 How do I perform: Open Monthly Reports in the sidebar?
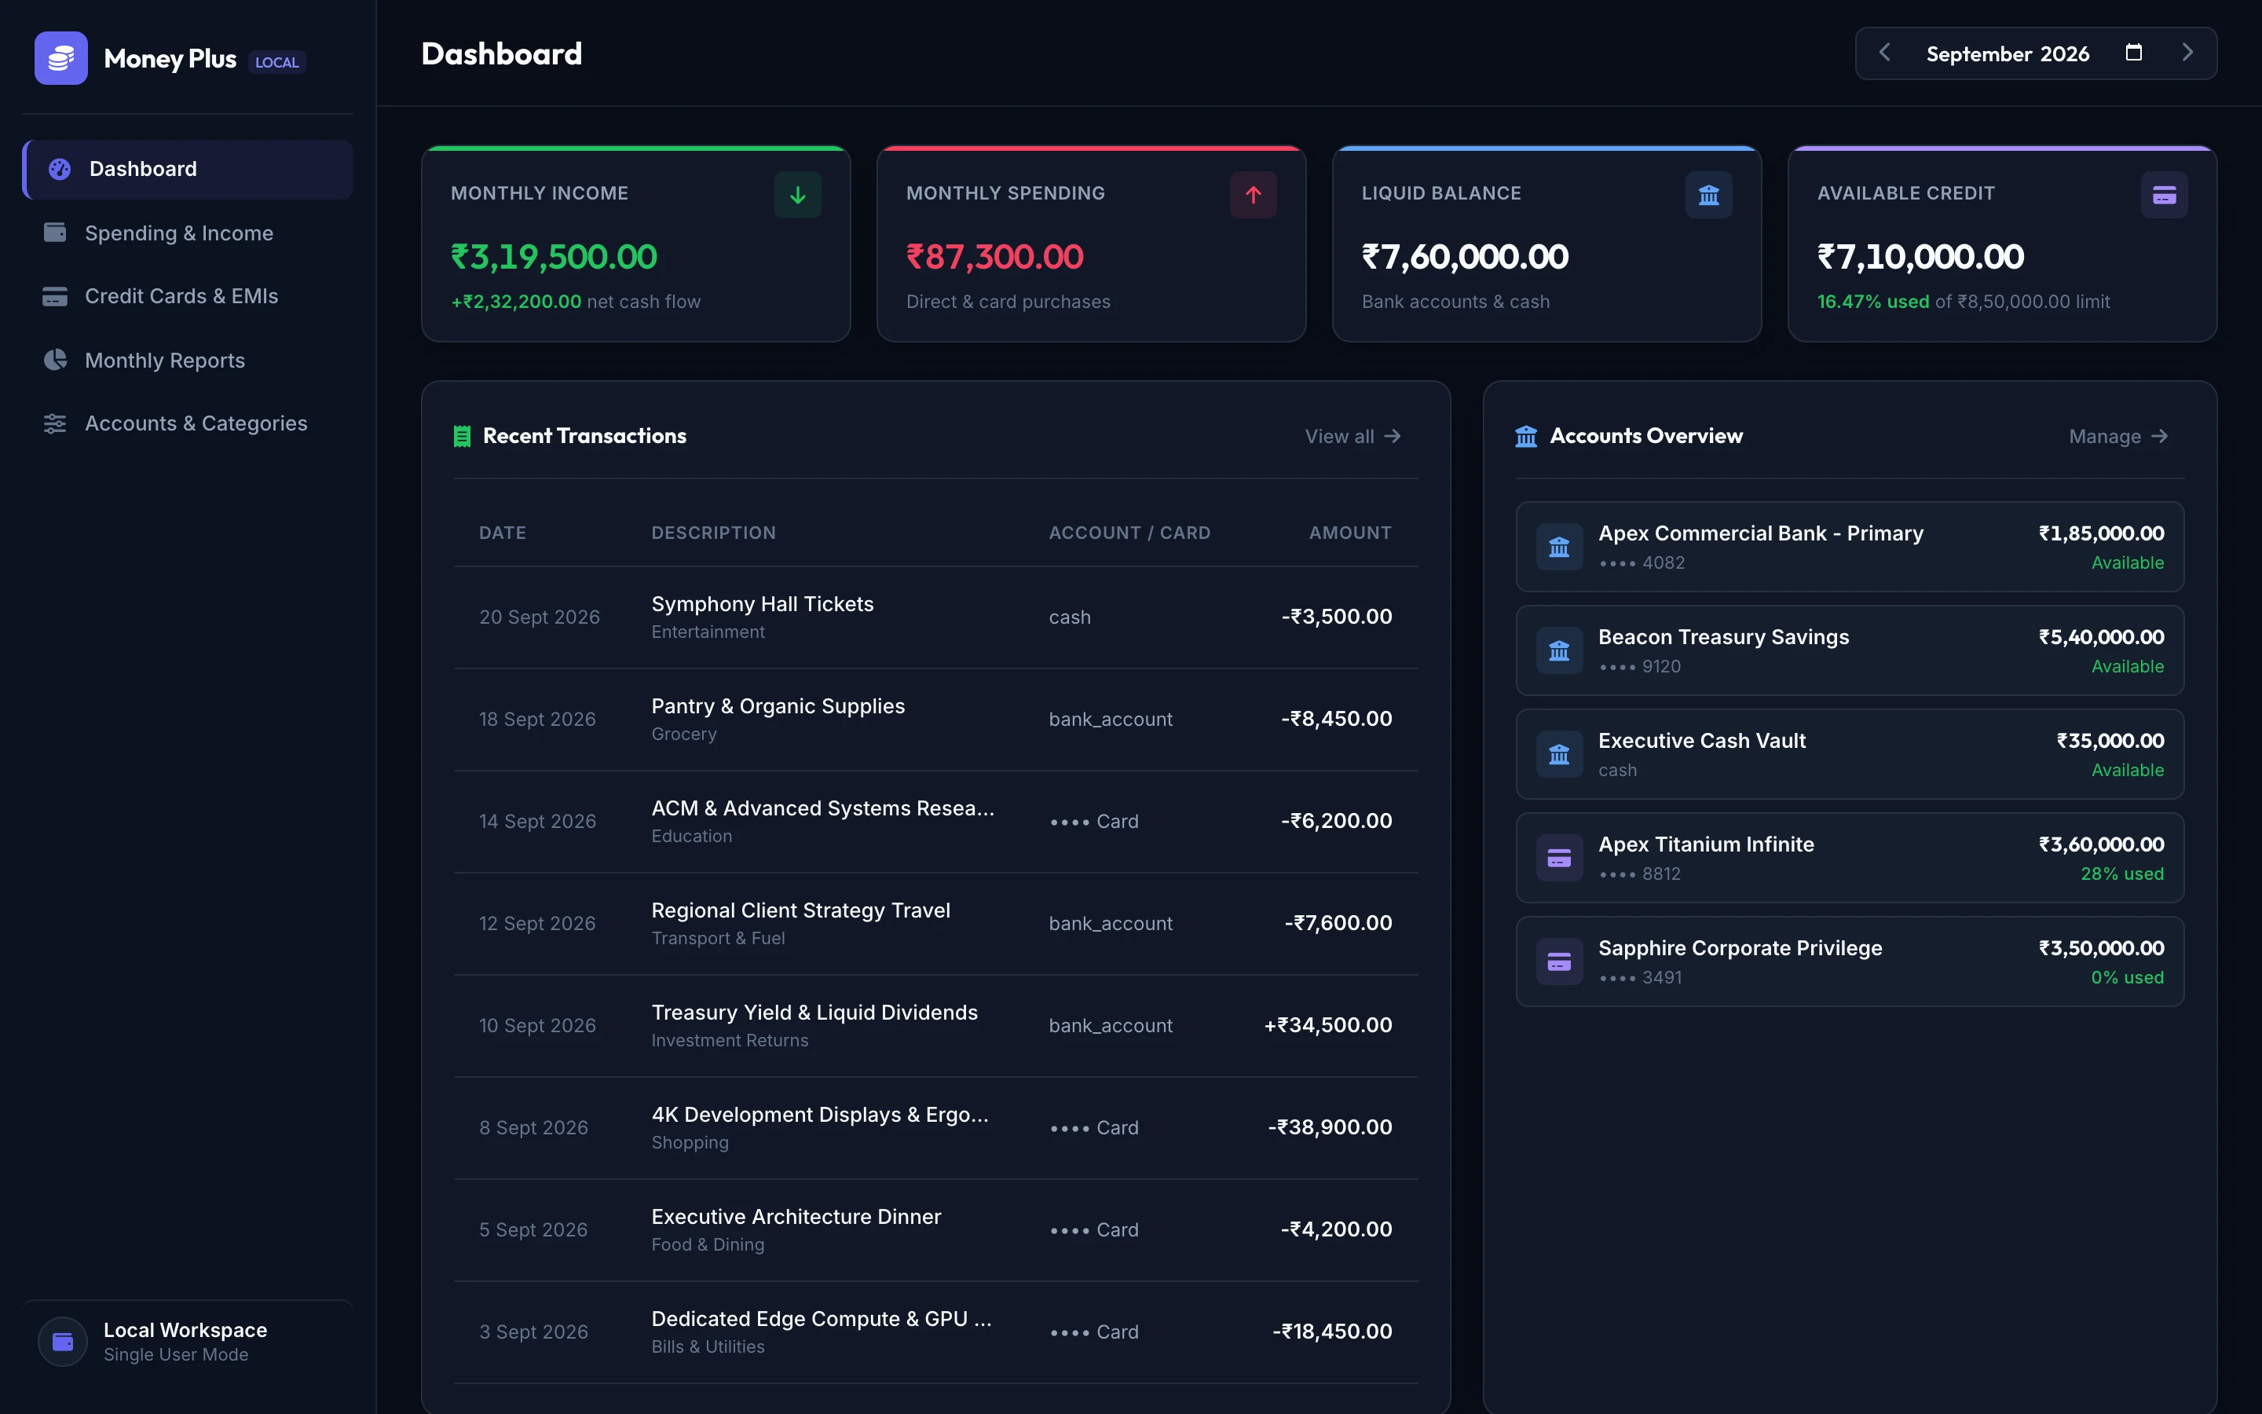[188, 360]
